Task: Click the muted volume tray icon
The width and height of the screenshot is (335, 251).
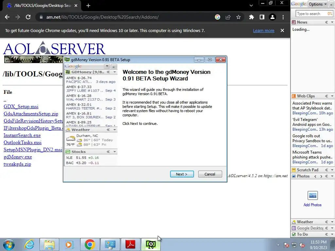Action: click(x=302, y=245)
